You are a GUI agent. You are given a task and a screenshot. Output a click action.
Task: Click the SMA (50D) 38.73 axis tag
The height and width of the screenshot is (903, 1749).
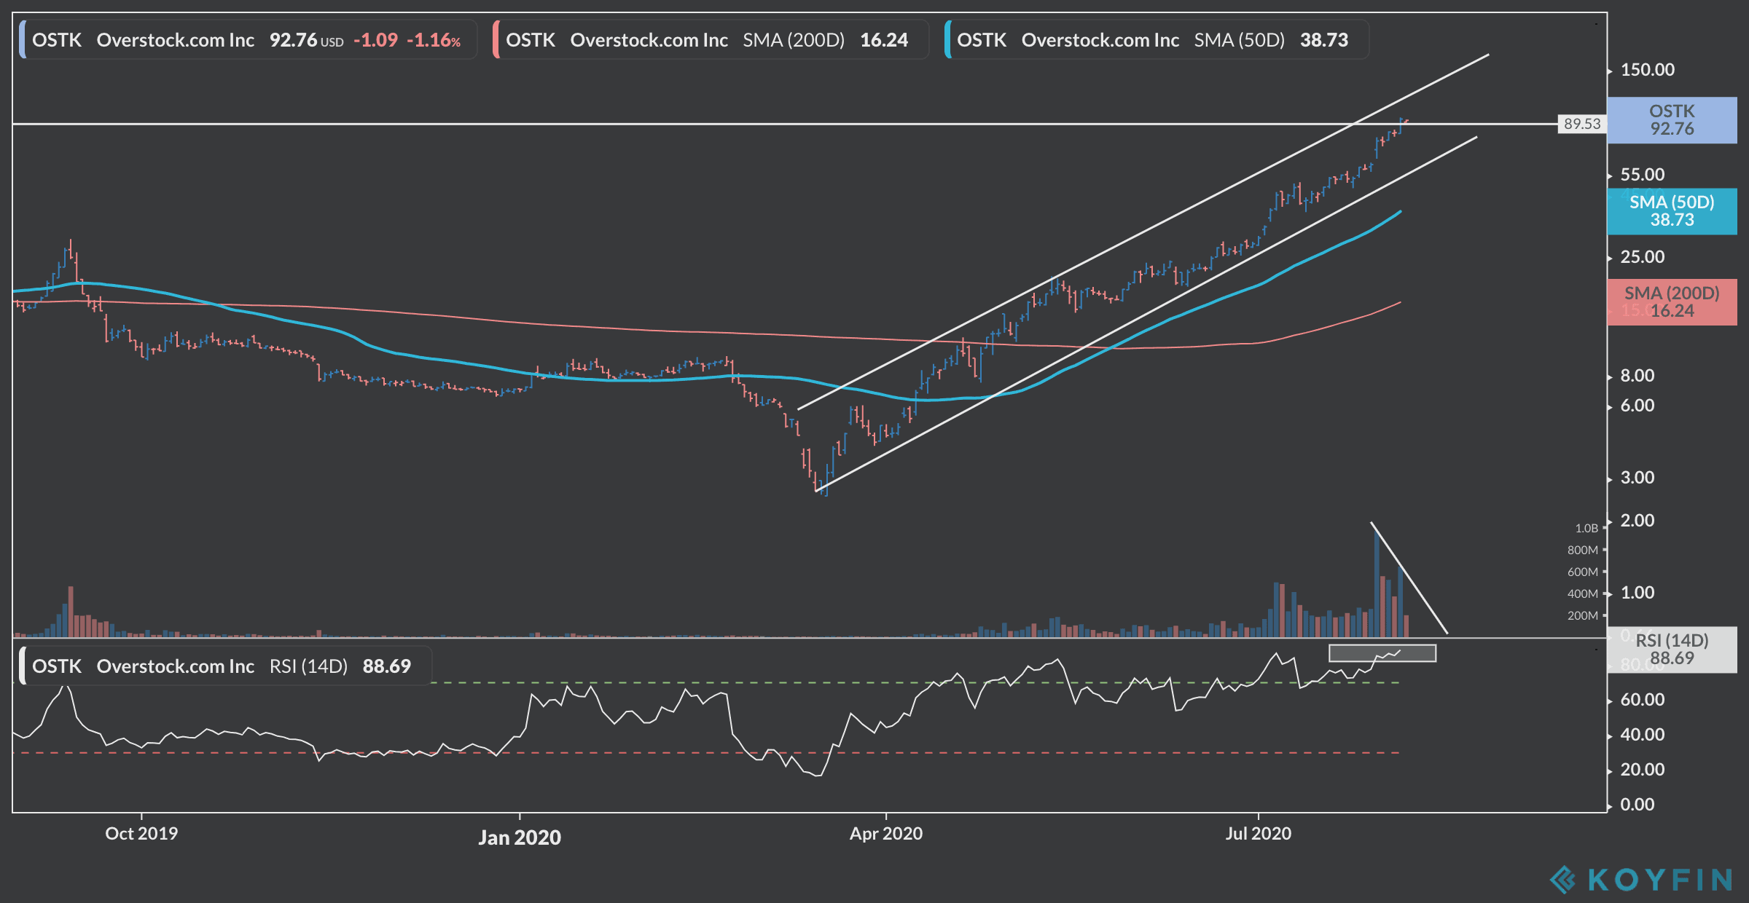click(x=1672, y=211)
